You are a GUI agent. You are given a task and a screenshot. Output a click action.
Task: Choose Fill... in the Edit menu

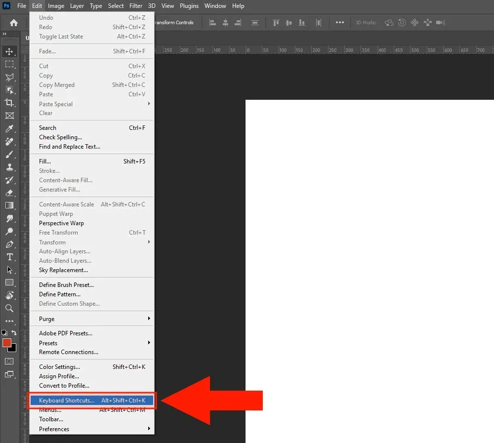coord(92,161)
